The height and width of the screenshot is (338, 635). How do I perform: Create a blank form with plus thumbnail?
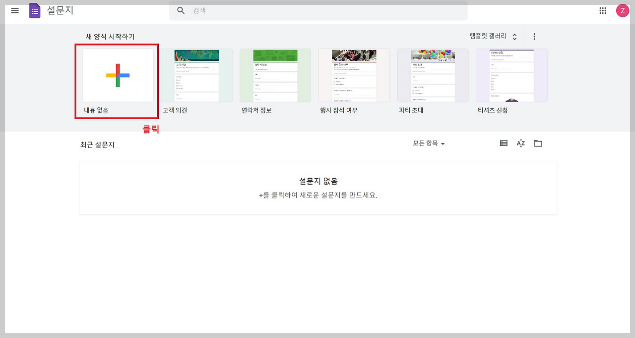[x=118, y=75]
